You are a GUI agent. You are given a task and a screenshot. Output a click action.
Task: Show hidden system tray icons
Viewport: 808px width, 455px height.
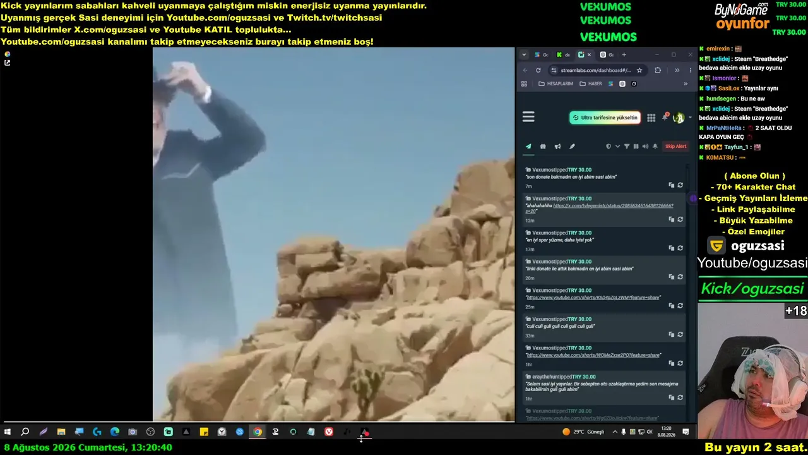(615, 432)
